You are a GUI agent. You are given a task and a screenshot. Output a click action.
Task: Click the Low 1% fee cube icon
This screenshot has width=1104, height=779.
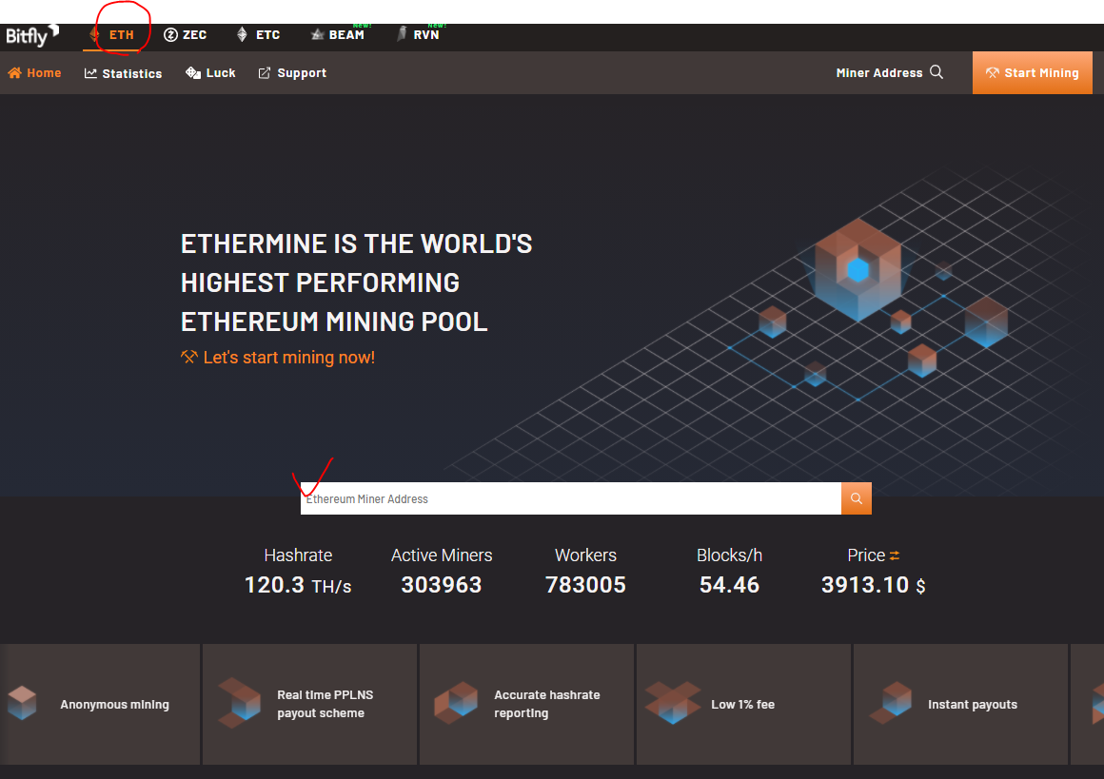tap(673, 703)
